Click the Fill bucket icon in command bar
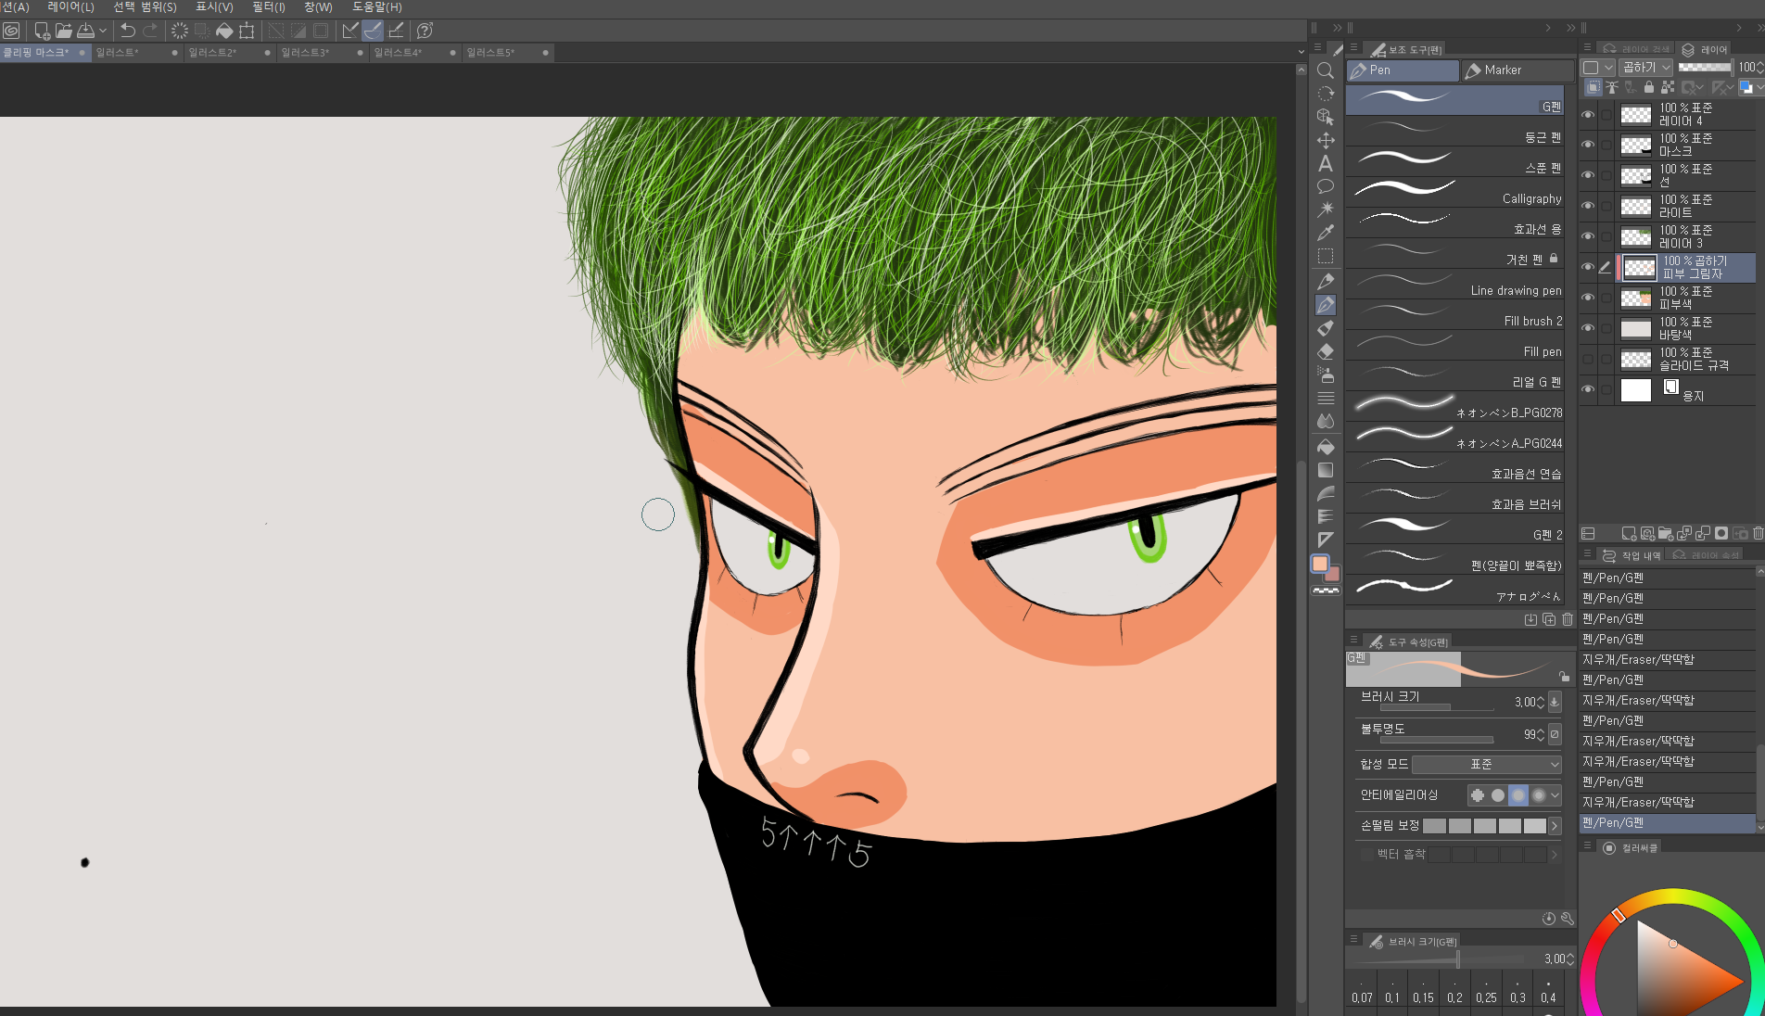Viewport: 1765px width, 1016px height. tap(224, 31)
